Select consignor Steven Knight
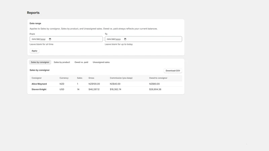 [39, 89]
